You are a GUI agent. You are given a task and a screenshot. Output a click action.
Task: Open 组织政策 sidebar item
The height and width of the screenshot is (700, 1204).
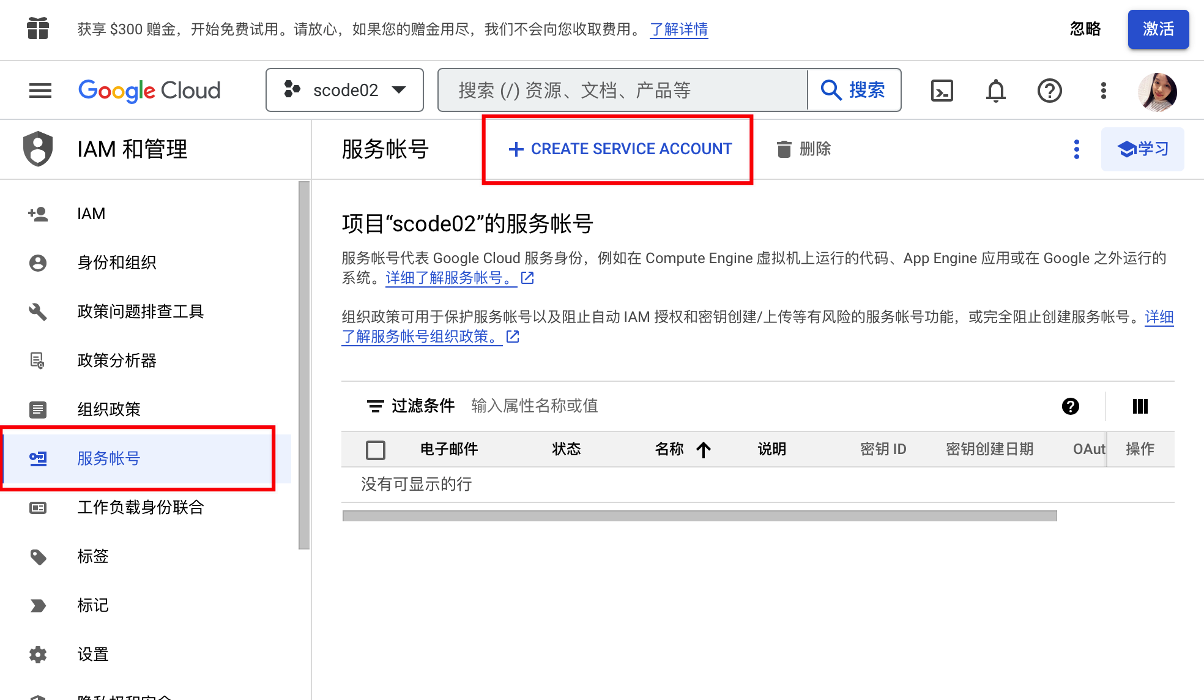[109, 409]
